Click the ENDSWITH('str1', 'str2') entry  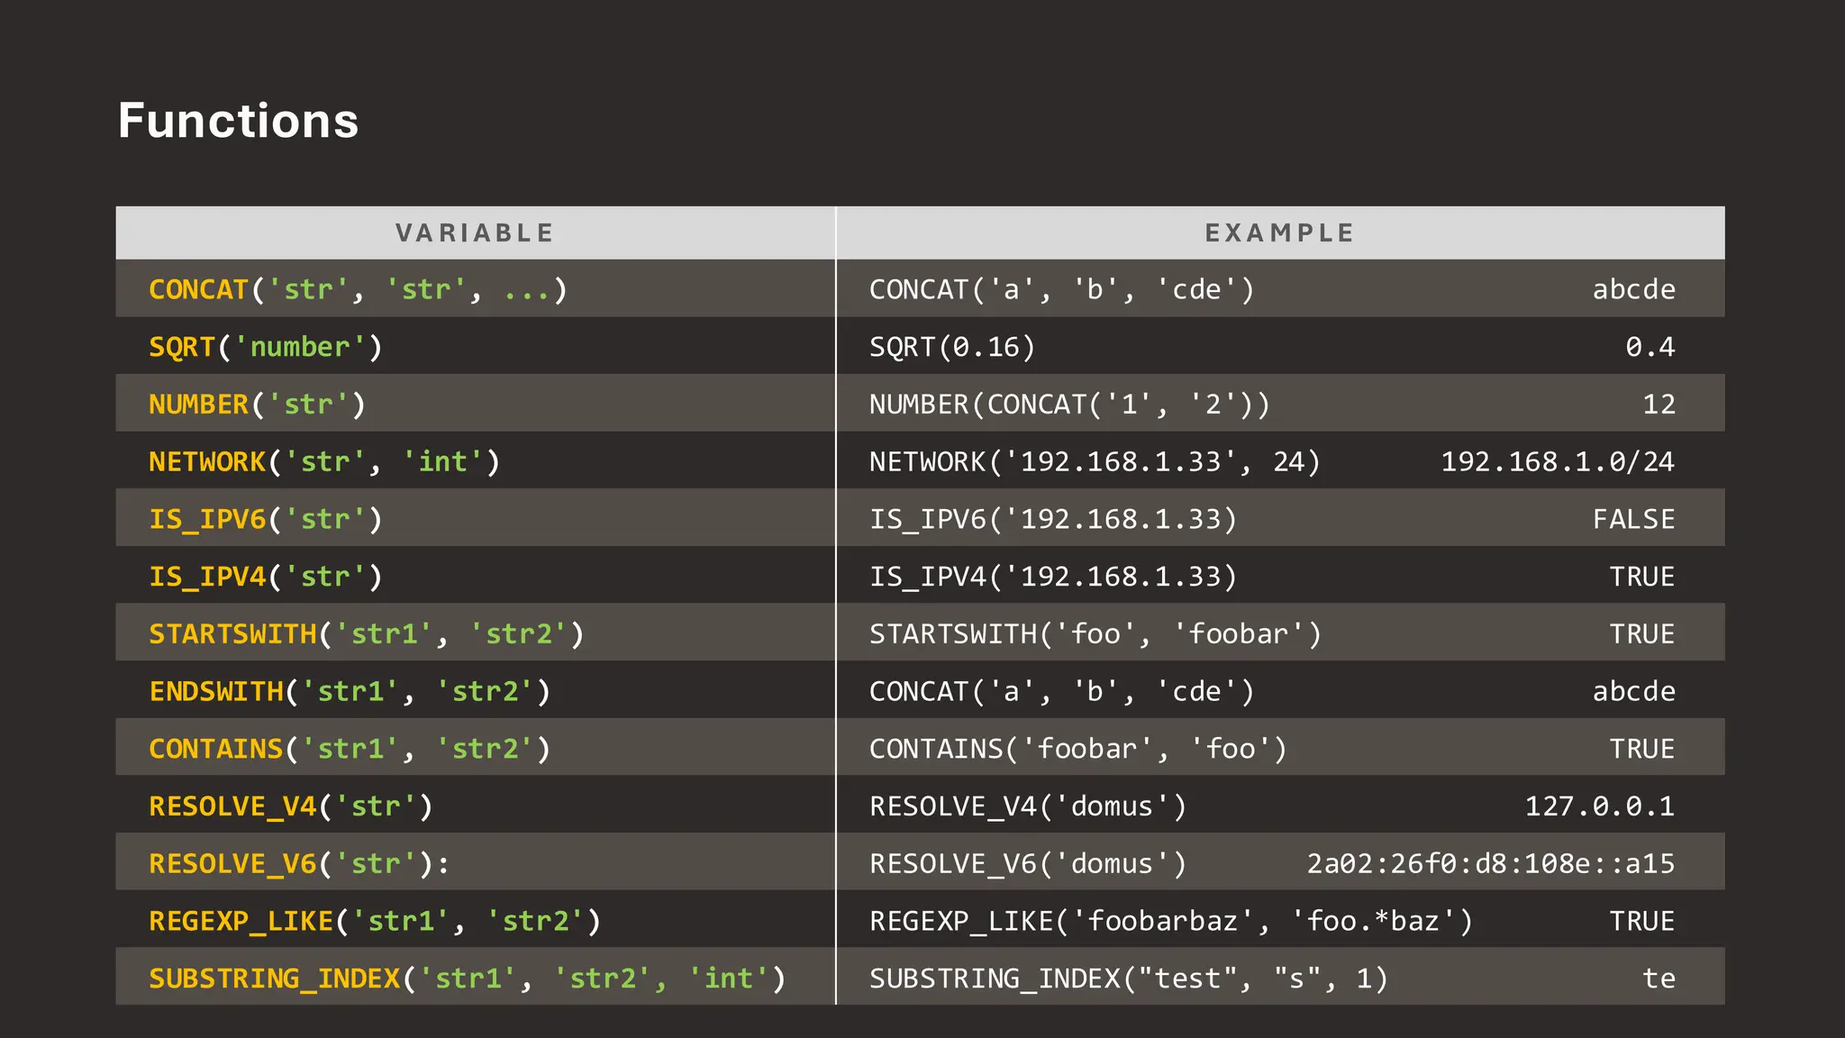point(350,692)
